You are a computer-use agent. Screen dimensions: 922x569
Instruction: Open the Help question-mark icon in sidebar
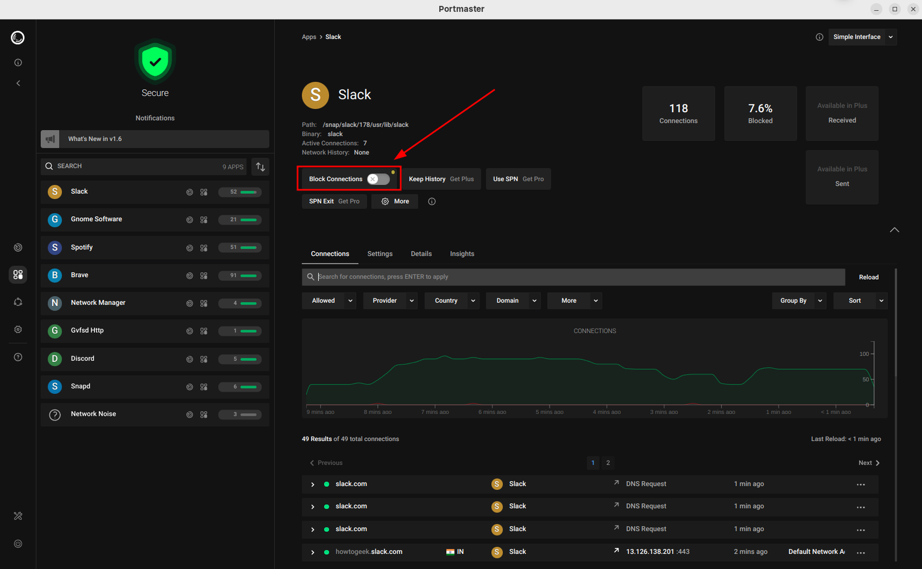18,357
